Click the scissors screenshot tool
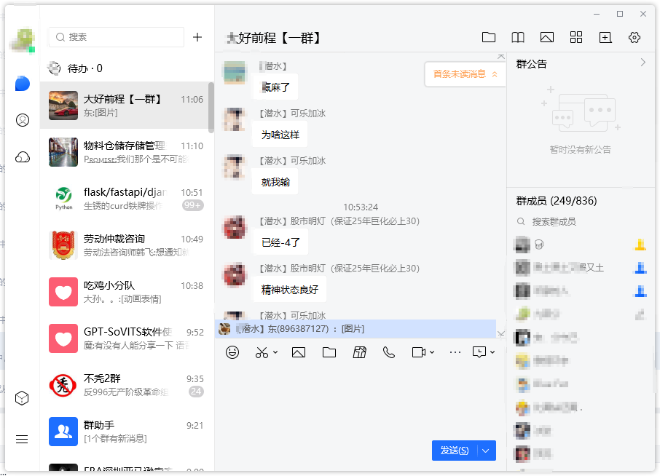The image size is (660, 476). coord(262,352)
